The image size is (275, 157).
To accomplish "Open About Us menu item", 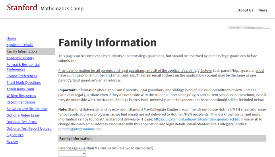I will pos(245,10).
